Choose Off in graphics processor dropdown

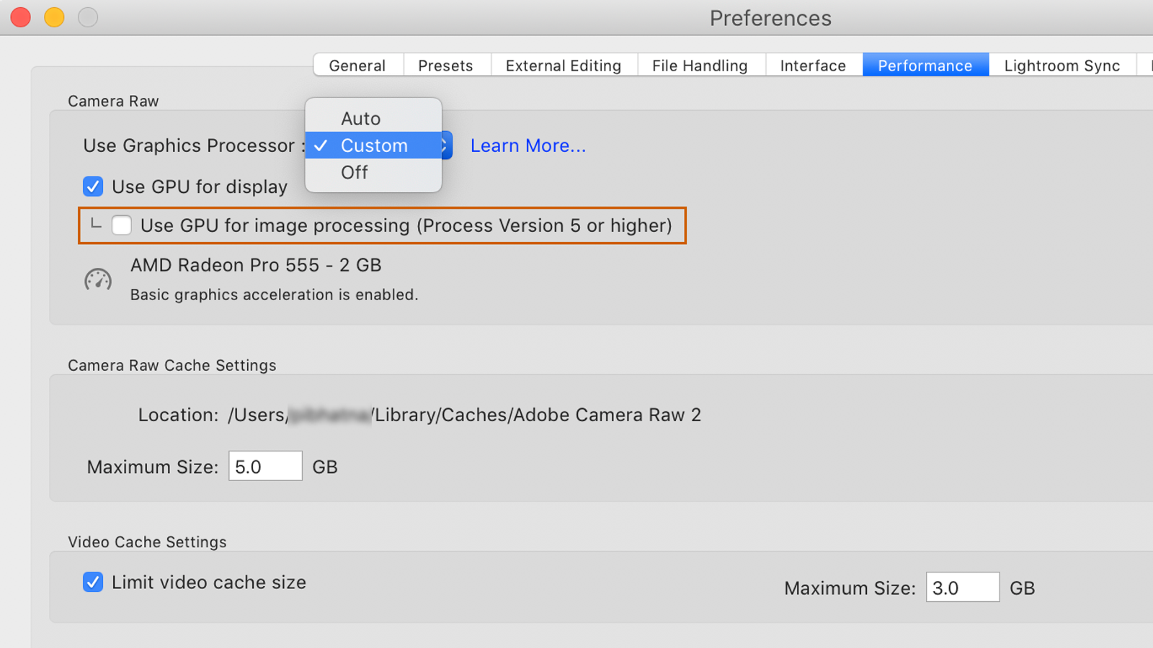pyautogui.click(x=355, y=173)
